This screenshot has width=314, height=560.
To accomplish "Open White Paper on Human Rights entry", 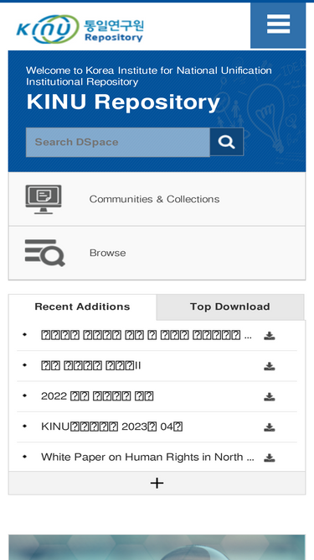I will 147,457.
